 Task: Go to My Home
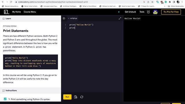click(x=16, y=12)
